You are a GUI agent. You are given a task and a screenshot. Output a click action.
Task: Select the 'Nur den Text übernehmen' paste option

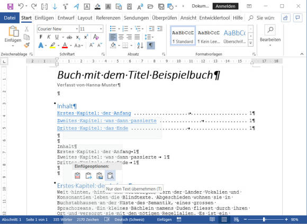point(110,175)
